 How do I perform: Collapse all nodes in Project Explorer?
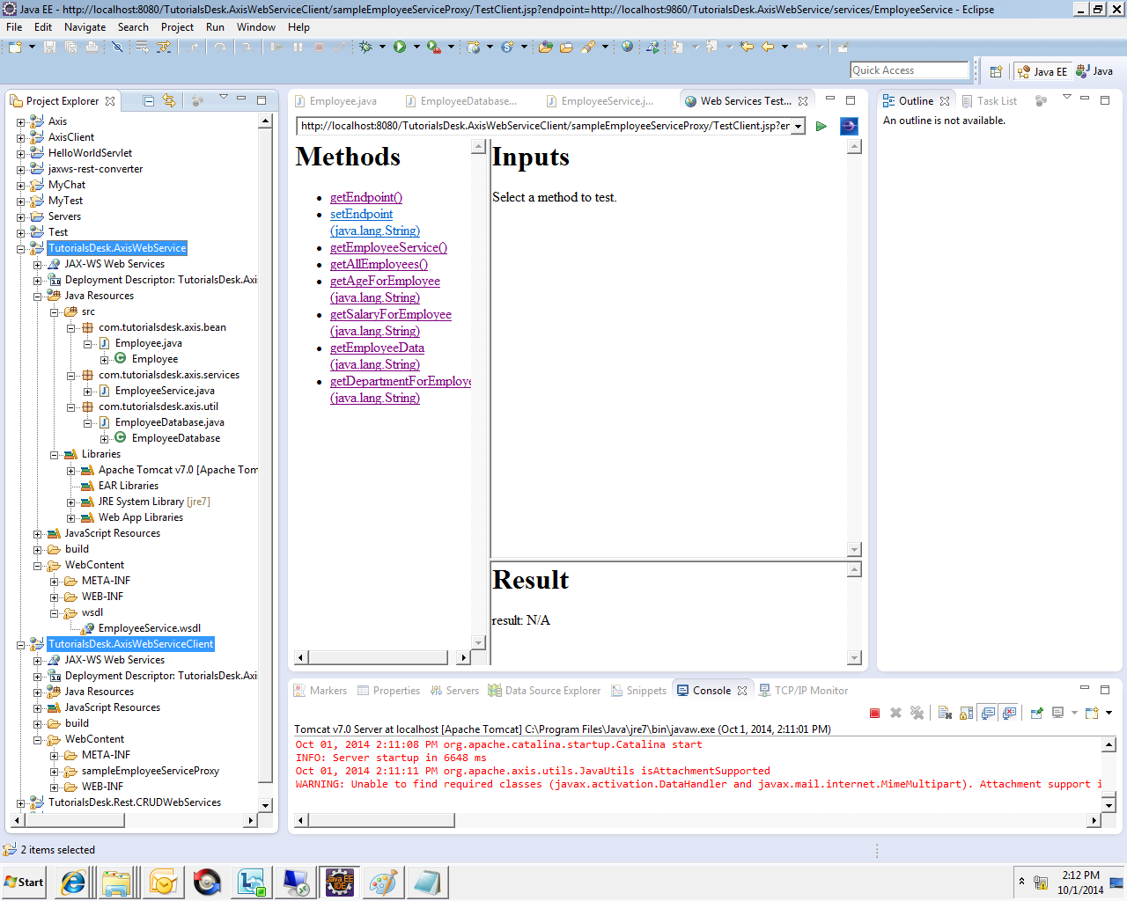point(148,100)
